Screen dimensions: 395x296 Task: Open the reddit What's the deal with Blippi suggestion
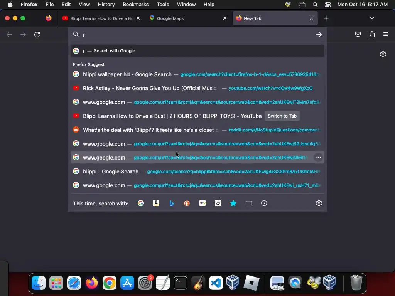(197, 130)
